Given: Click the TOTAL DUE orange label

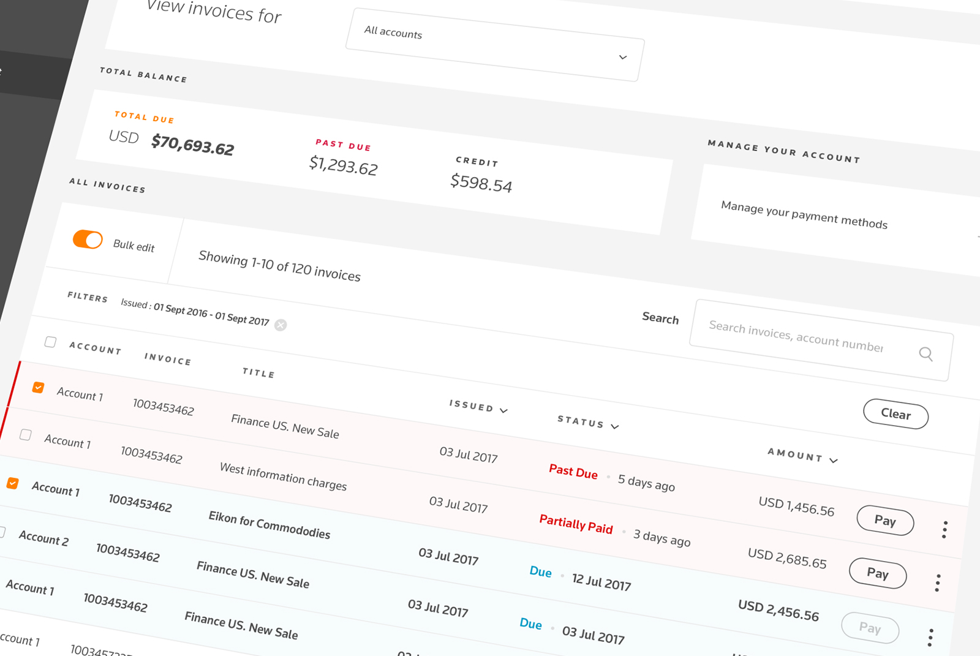Looking at the screenshot, I should (144, 117).
